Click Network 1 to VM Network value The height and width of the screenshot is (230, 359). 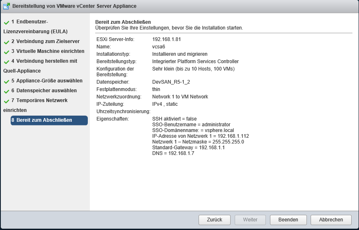tap(180, 97)
